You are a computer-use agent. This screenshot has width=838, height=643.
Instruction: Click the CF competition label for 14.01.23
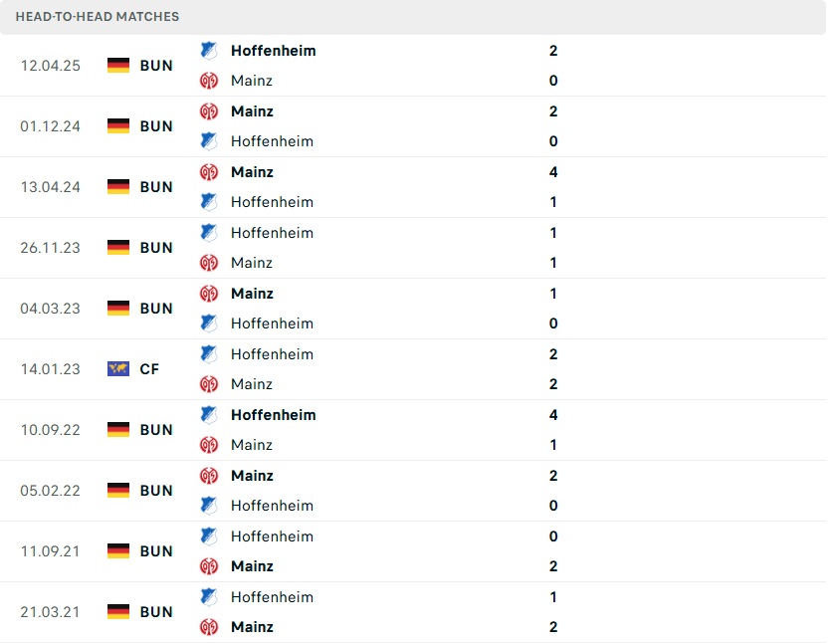[149, 369]
